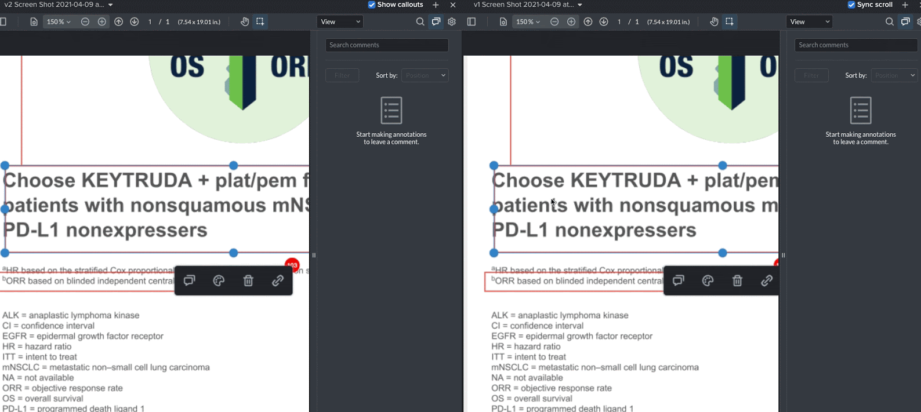Delete annotation using right popup trash icon
Viewport: 921px width, 412px height.
(737, 280)
